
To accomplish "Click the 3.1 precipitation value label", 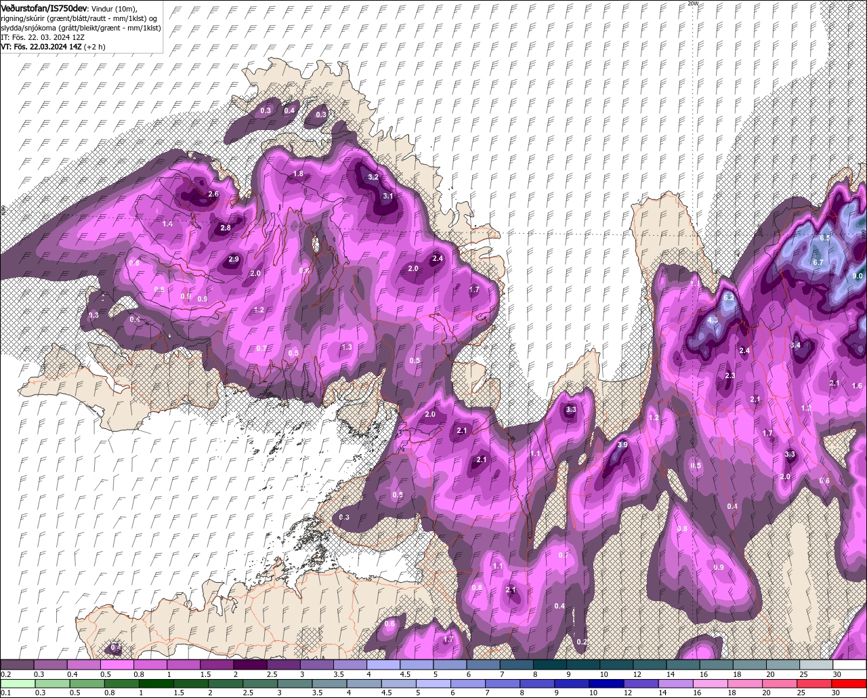I will click(x=388, y=196).
